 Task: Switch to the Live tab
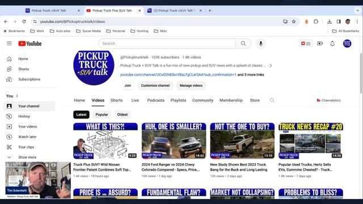point(135,100)
